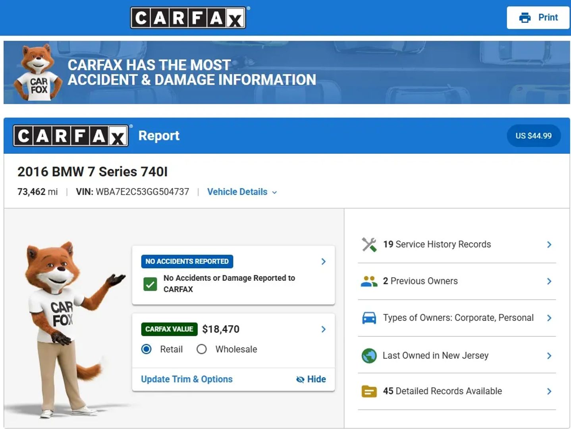571x429 pixels.
Task: Click the car icon for Types of Owners
Action: click(369, 318)
